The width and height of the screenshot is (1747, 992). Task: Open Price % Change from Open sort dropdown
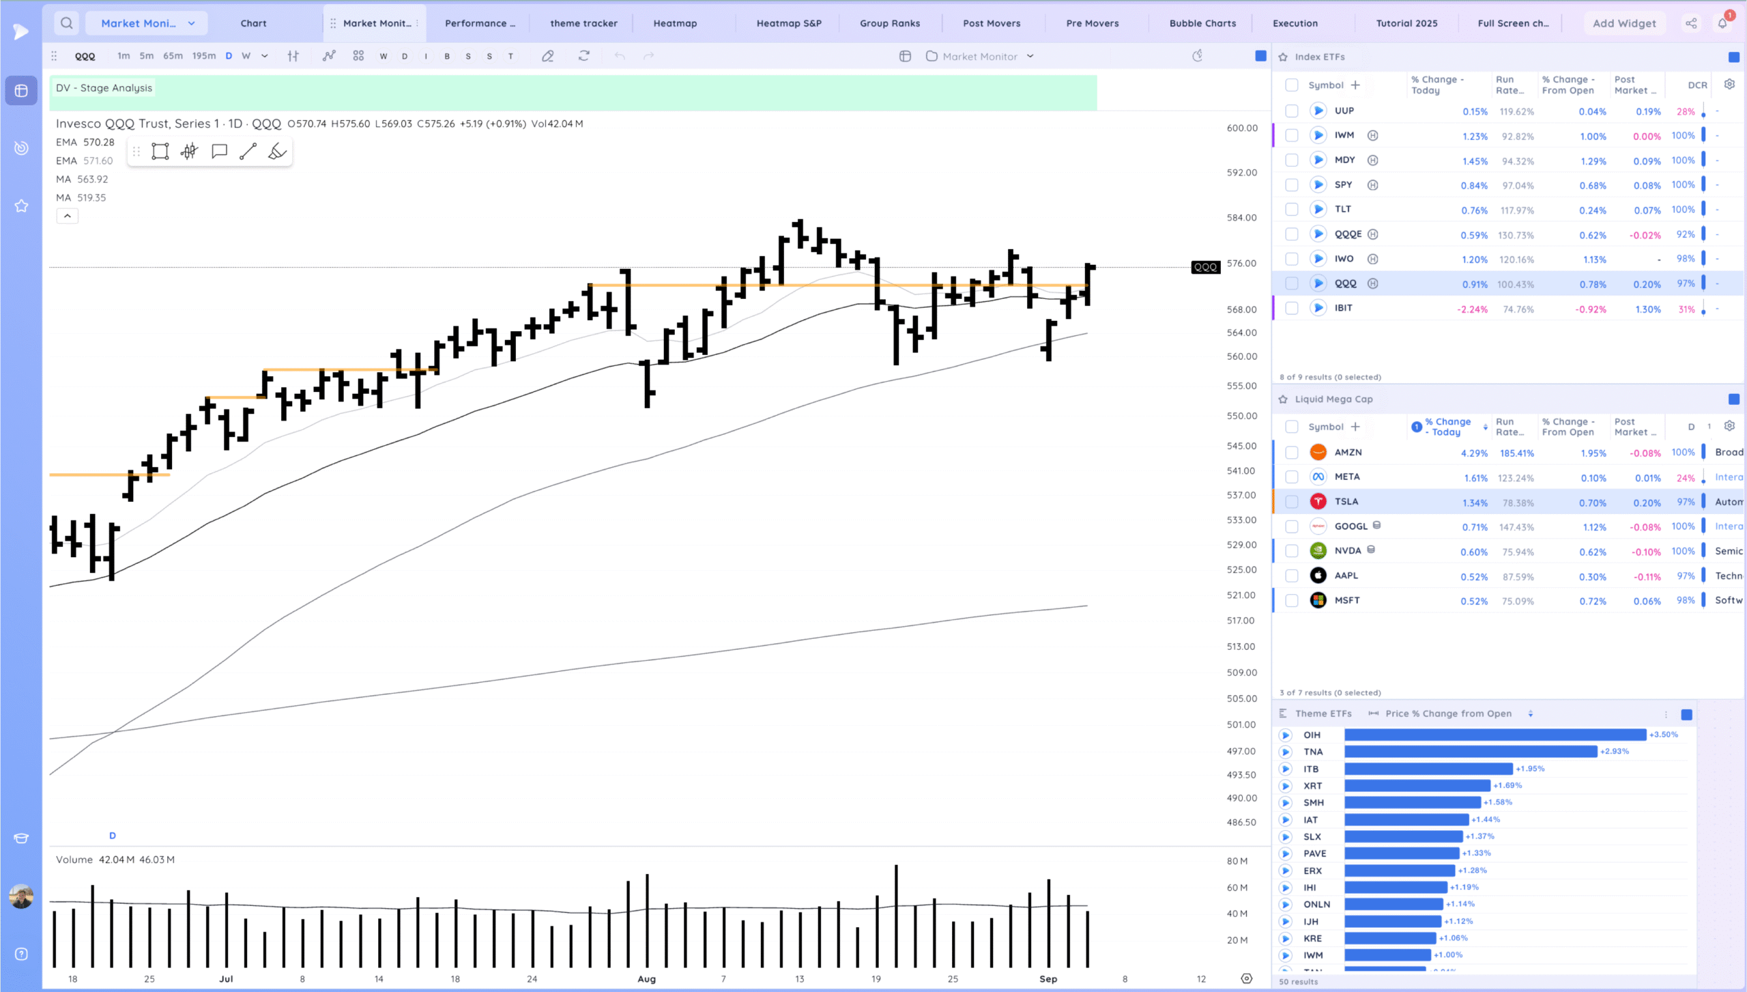tap(1531, 713)
